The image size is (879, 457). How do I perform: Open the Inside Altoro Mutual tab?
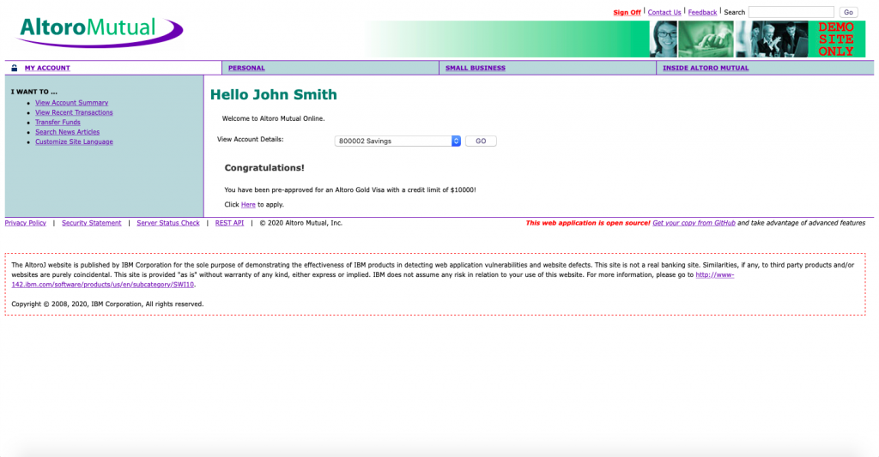point(706,68)
